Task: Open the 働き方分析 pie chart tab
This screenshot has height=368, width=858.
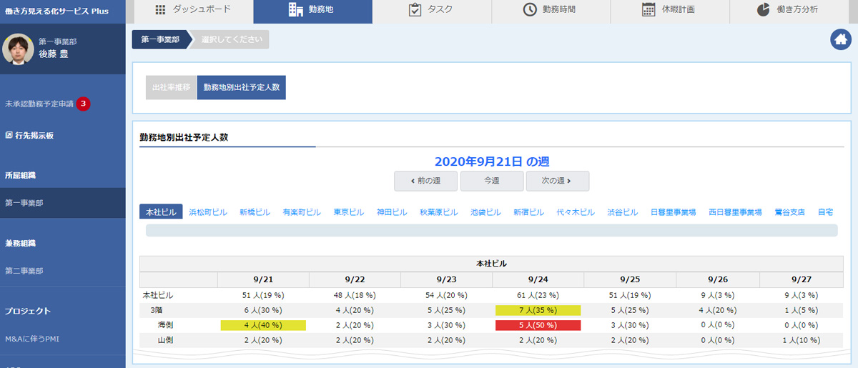Action: (787, 10)
